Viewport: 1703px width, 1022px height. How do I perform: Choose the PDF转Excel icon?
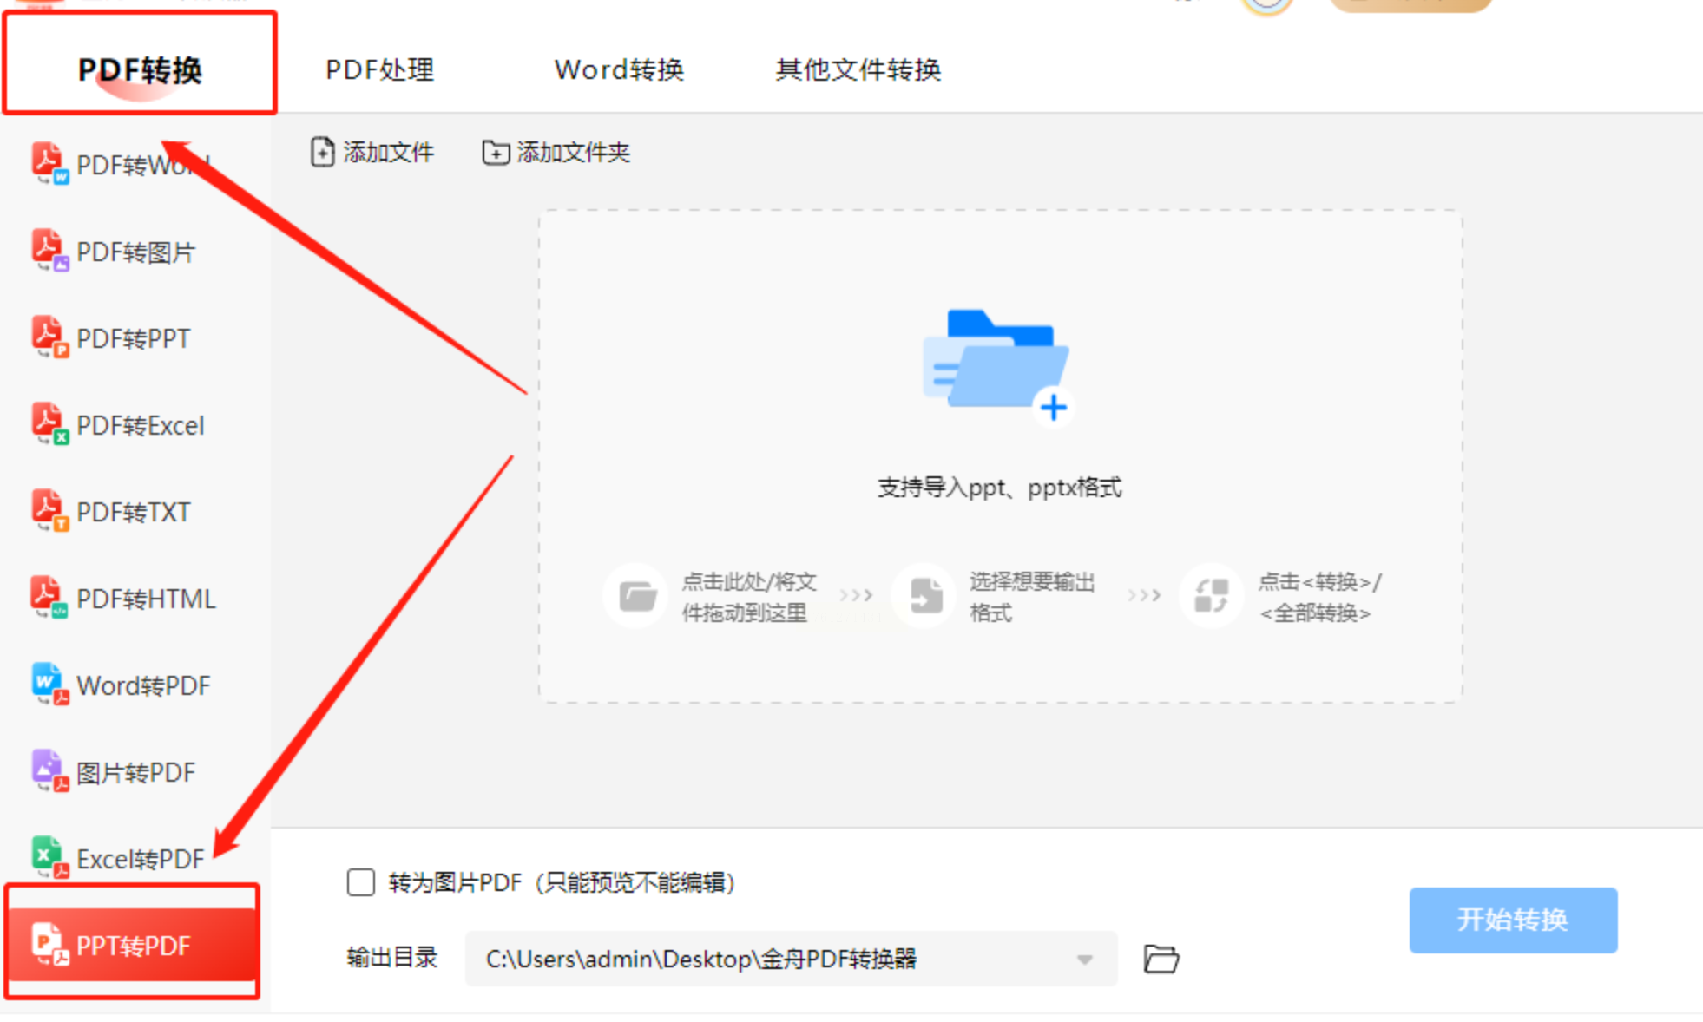49,424
